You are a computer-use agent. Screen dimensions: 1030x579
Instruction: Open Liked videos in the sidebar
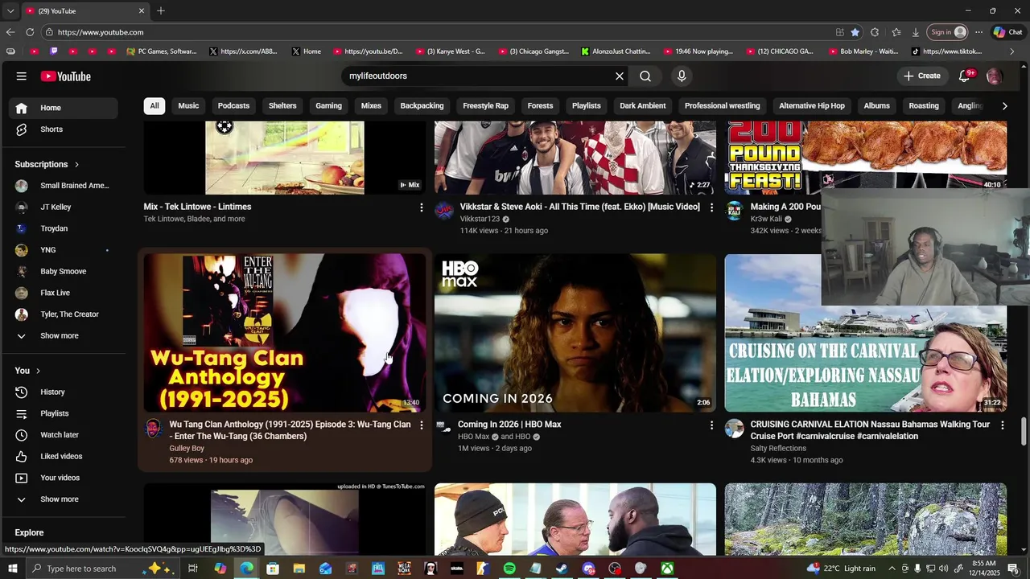(63, 457)
